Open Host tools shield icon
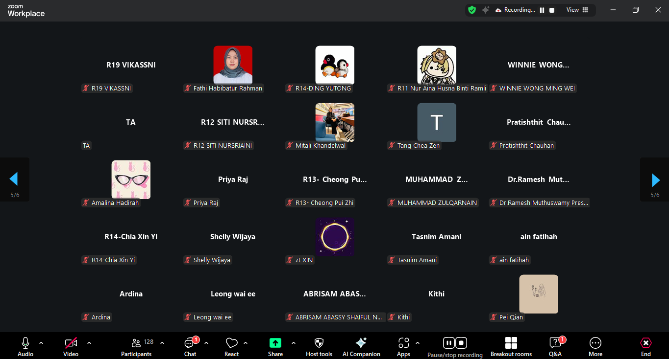The image size is (669, 359). pos(319,343)
